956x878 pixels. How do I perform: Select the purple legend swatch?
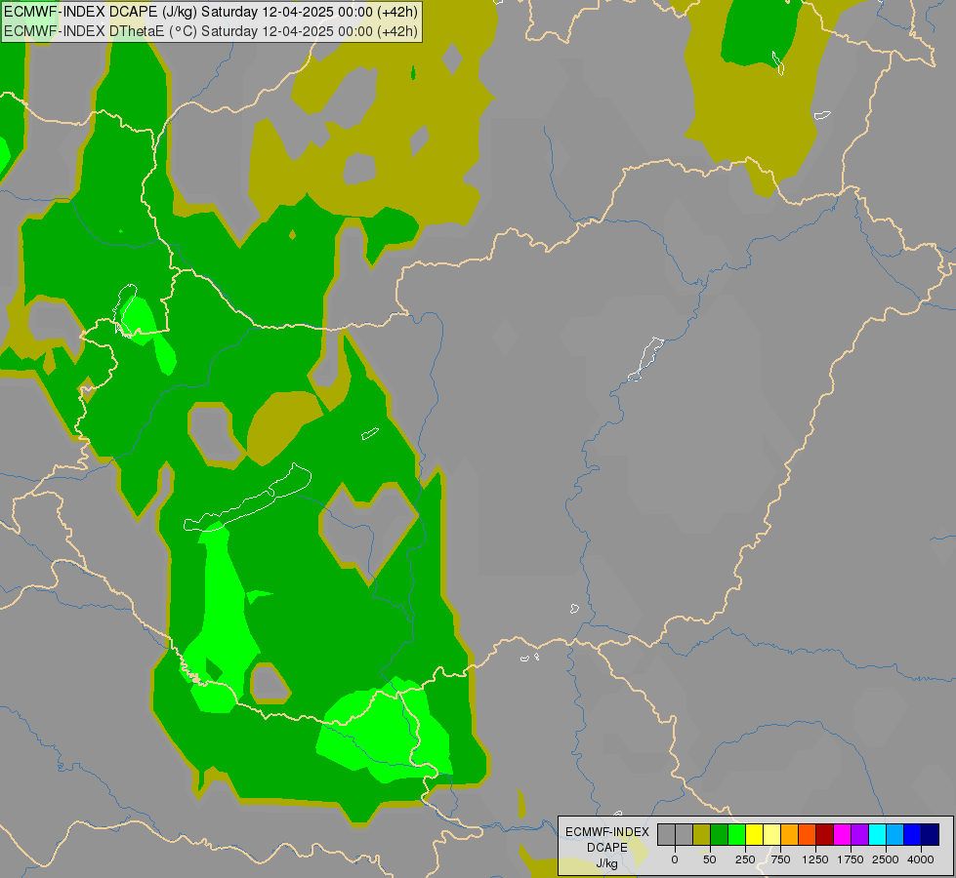[x=860, y=835]
